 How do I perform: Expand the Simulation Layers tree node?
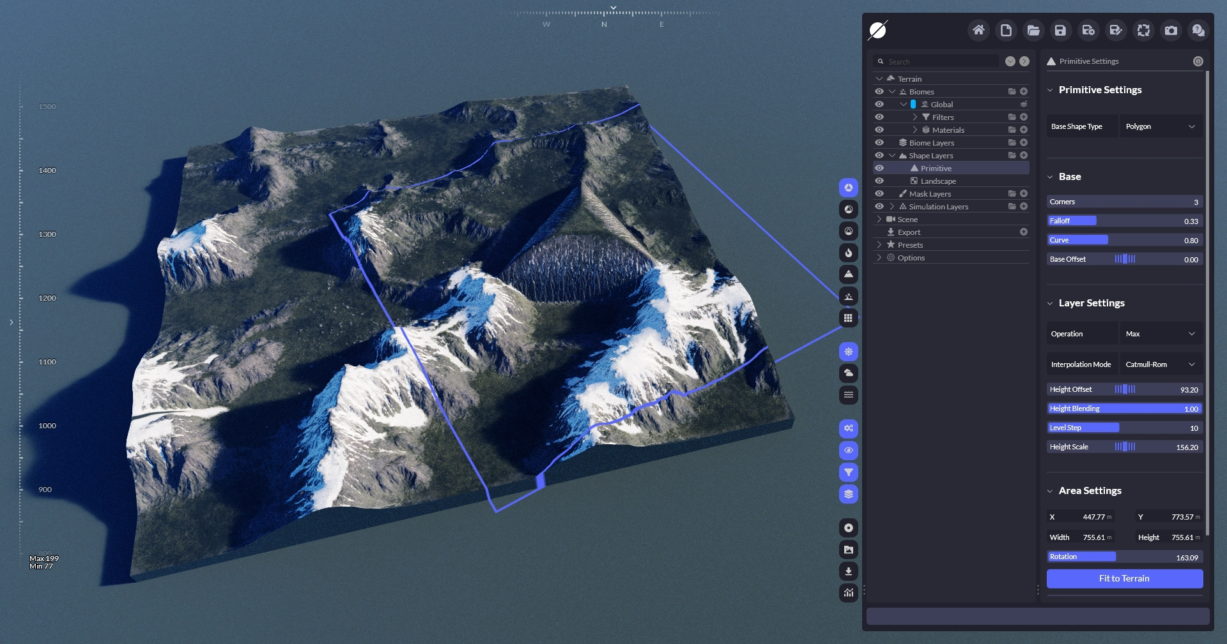click(x=892, y=206)
